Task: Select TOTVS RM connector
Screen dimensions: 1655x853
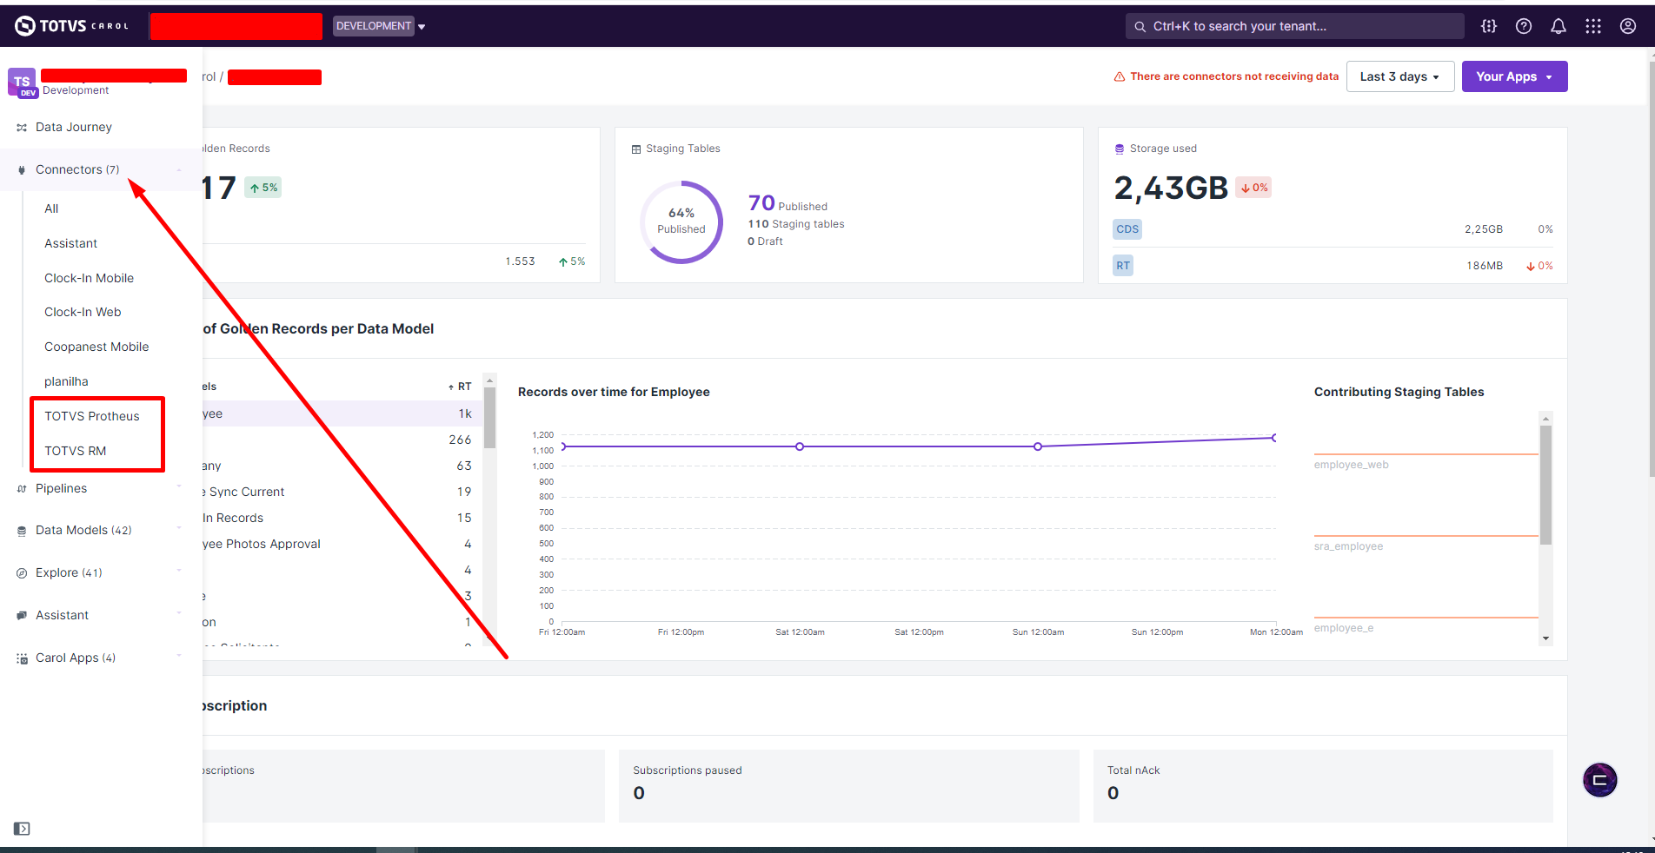Action: coord(76,451)
